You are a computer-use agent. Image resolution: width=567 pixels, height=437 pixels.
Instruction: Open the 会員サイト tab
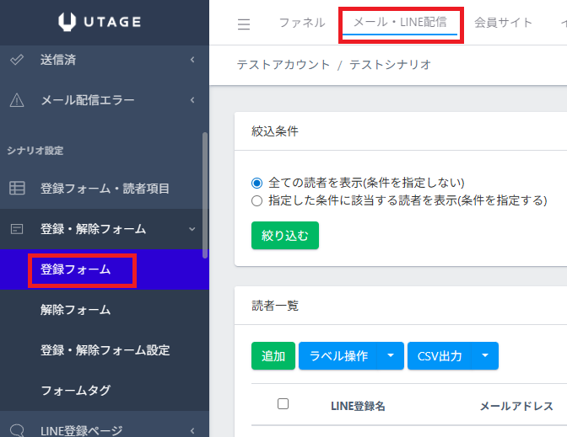(503, 23)
